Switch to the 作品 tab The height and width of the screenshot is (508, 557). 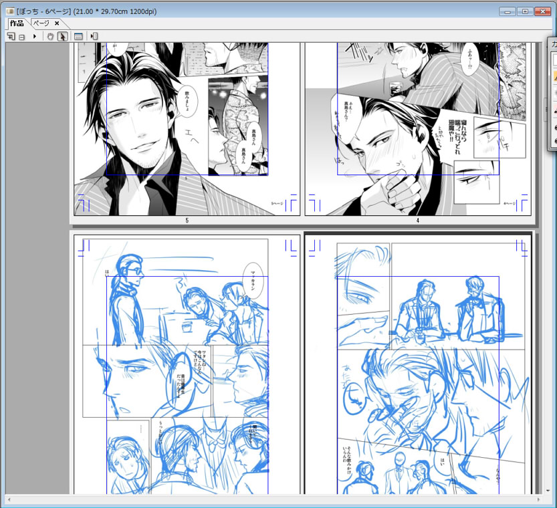tap(17, 23)
